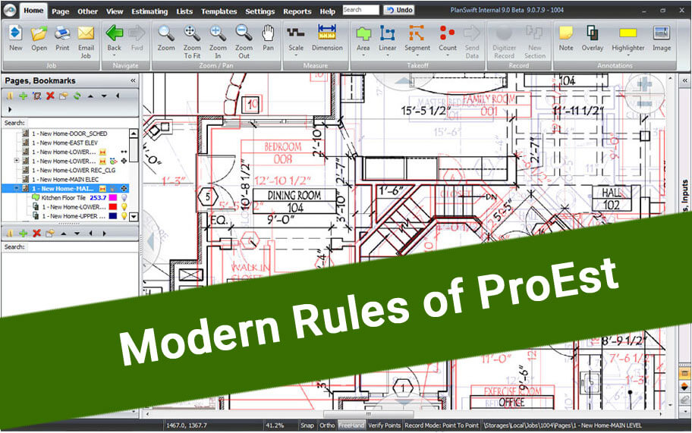Click Record Mode: Point To Point
Image resolution: width=692 pixels, height=433 pixels.
pyautogui.click(x=442, y=425)
